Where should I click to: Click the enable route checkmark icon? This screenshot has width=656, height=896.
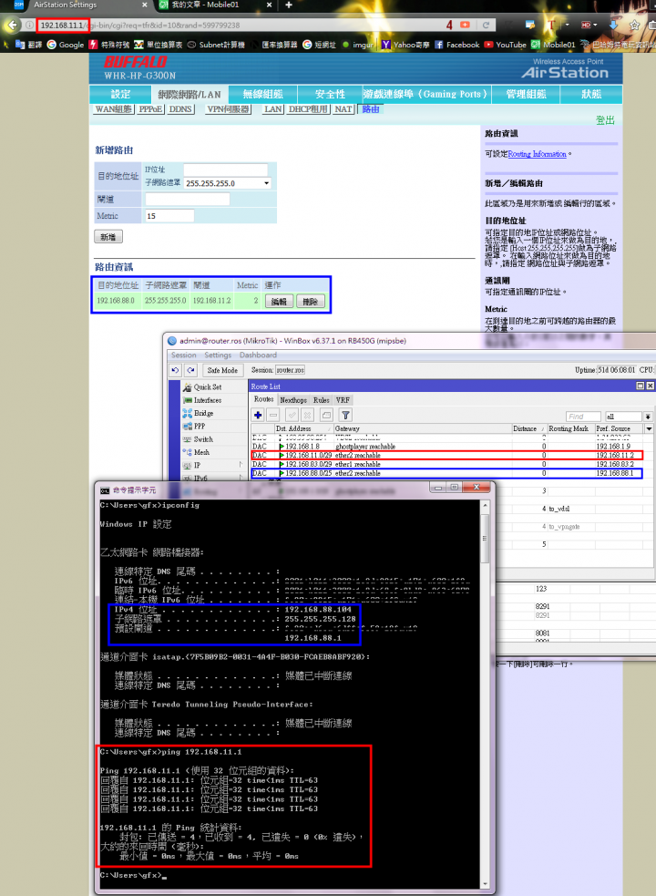(x=292, y=416)
